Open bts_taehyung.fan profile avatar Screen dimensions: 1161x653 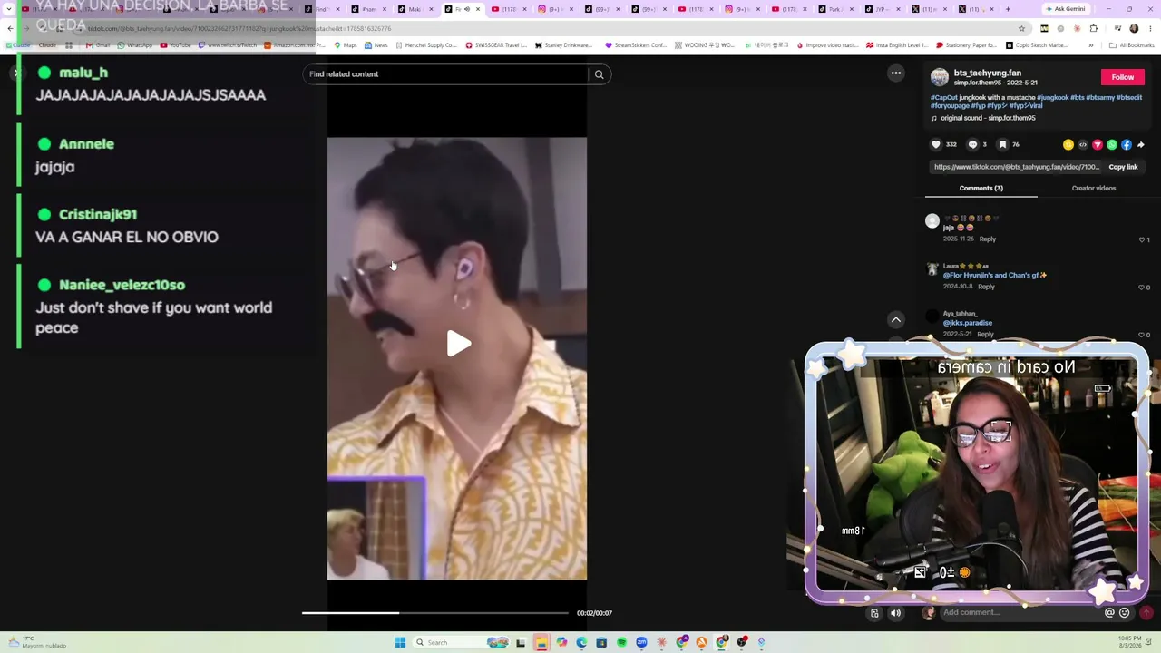(940, 77)
